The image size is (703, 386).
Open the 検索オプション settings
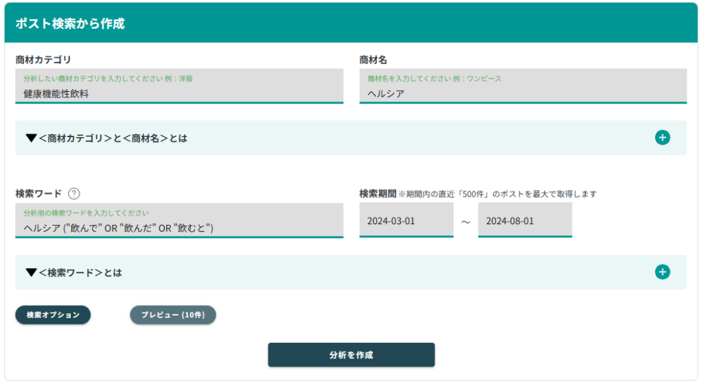tap(53, 315)
